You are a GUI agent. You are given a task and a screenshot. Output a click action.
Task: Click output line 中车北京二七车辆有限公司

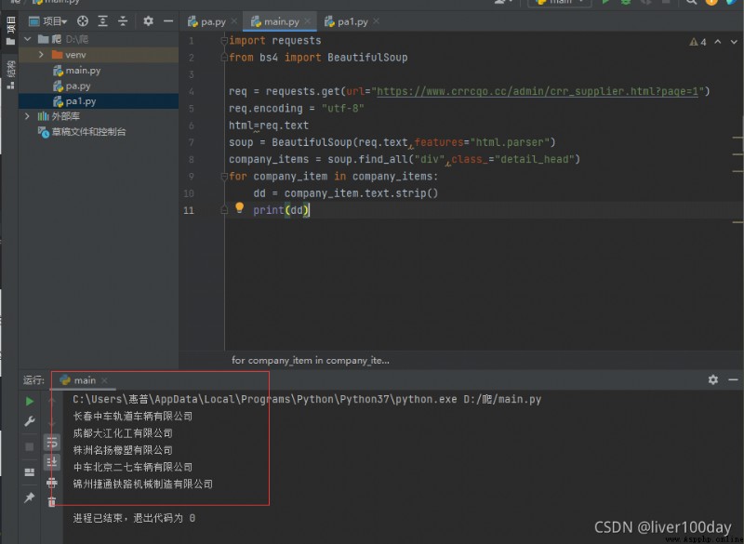133,467
